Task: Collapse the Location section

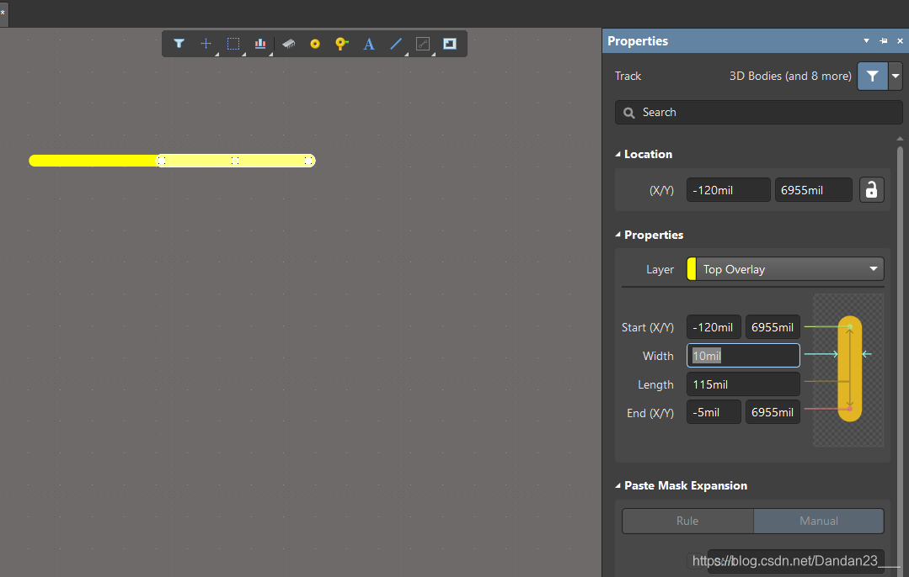Action: click(x=618, y=155)
